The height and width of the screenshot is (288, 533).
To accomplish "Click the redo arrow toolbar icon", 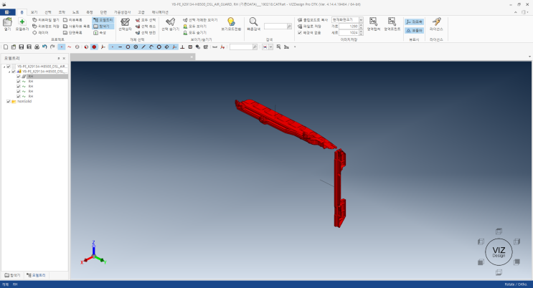I will (52, 47).
